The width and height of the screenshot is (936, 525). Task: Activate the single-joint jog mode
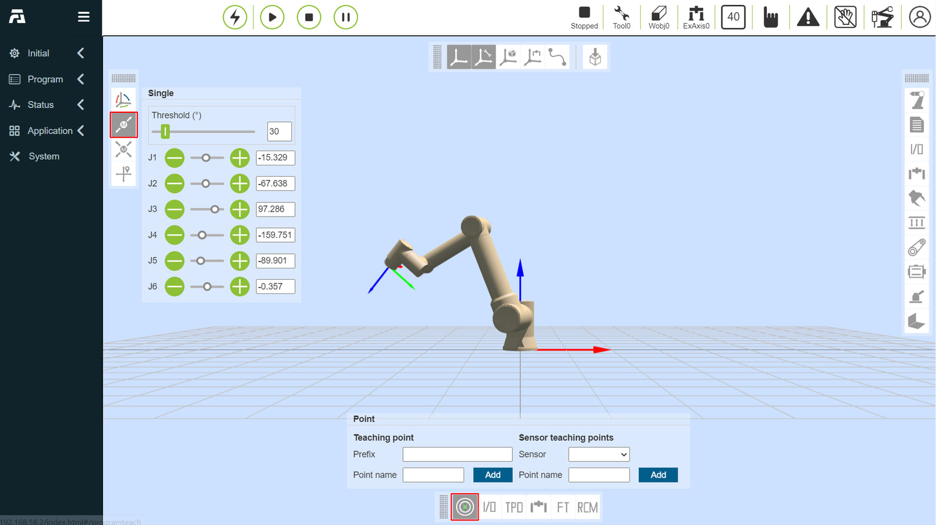pos(124,124)
